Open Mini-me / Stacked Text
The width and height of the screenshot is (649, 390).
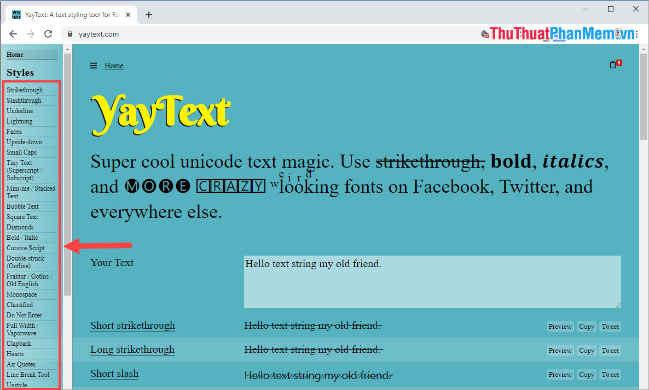[31, 192]
